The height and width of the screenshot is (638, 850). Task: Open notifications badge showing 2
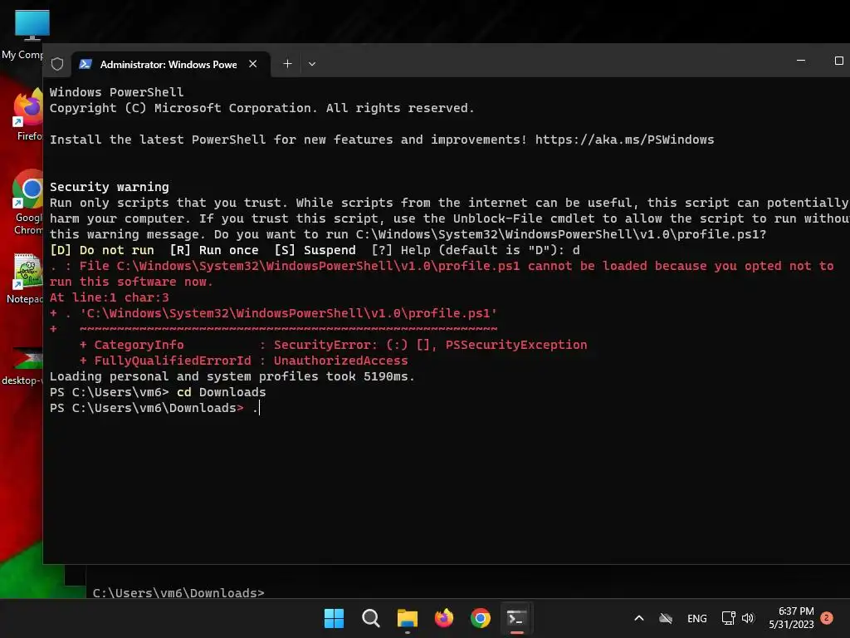pos(827,618)
